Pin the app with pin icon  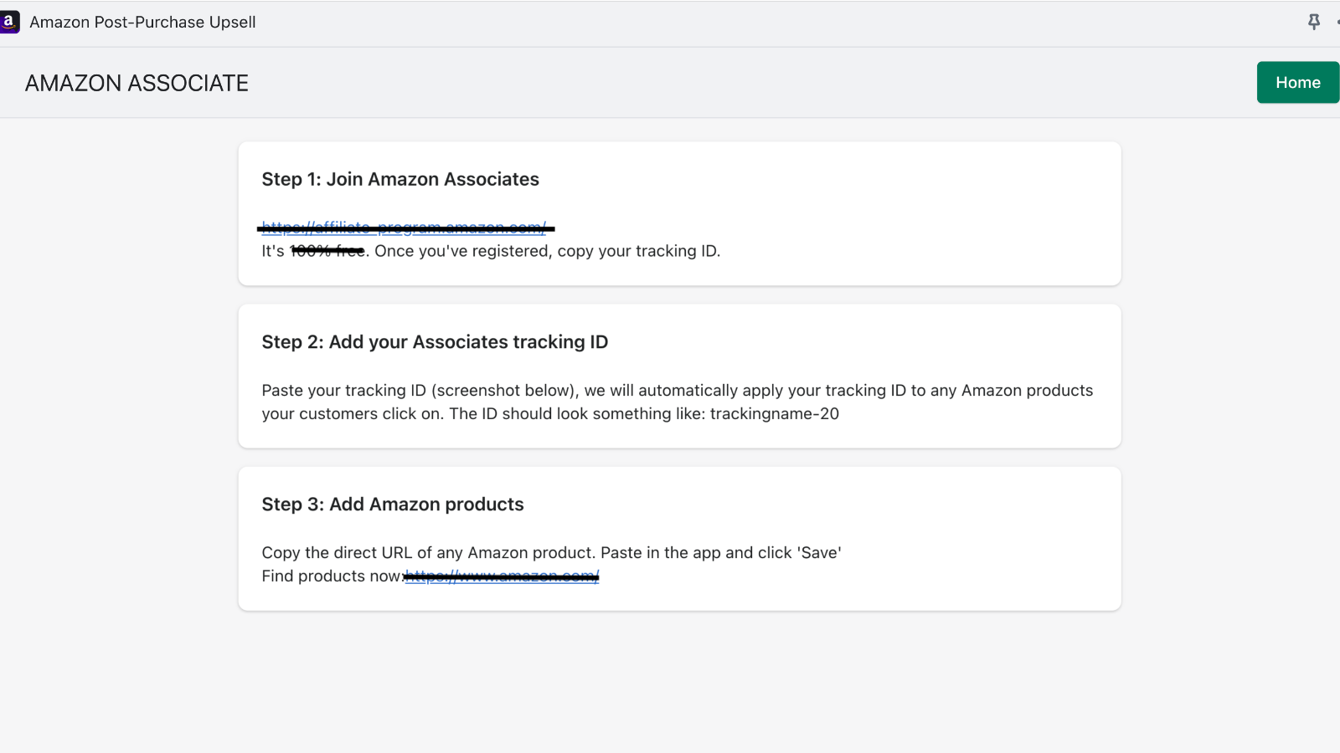tap(1314, 23)
